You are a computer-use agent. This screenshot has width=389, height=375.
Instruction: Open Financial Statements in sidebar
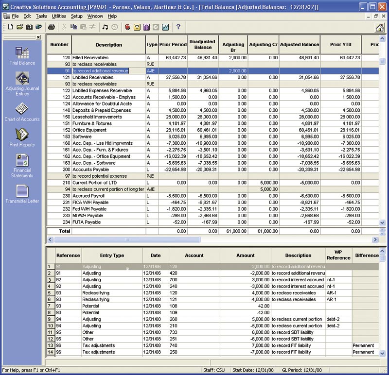[22, 165]
